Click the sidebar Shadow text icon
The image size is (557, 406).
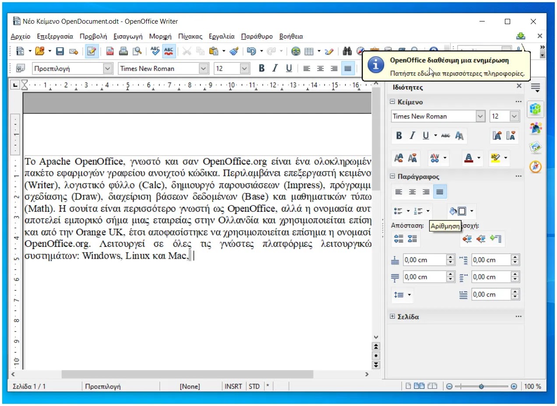pos(459,136)
